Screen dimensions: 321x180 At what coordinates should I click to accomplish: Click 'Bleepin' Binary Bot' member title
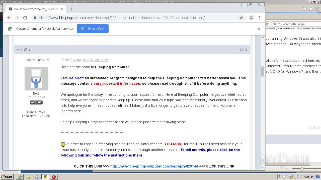coord(36,60)
